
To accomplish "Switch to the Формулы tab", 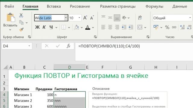I will (x=154, y=6).
